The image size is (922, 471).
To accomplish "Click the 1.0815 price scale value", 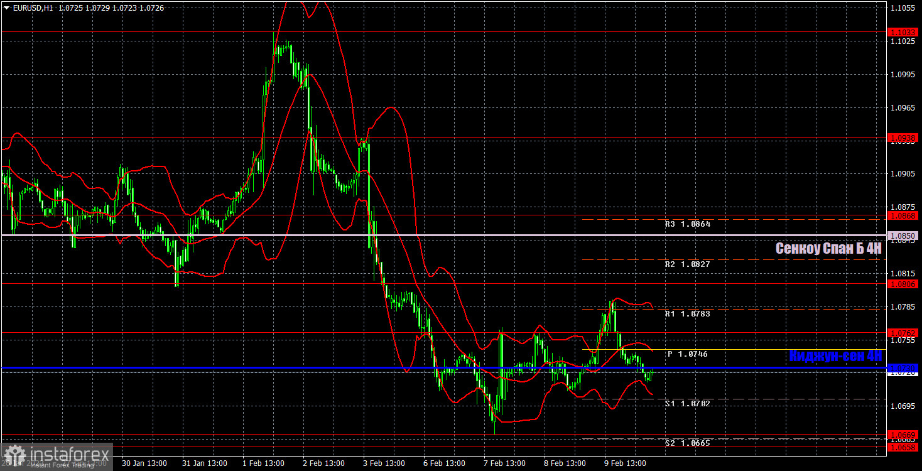I will [902, 273].
